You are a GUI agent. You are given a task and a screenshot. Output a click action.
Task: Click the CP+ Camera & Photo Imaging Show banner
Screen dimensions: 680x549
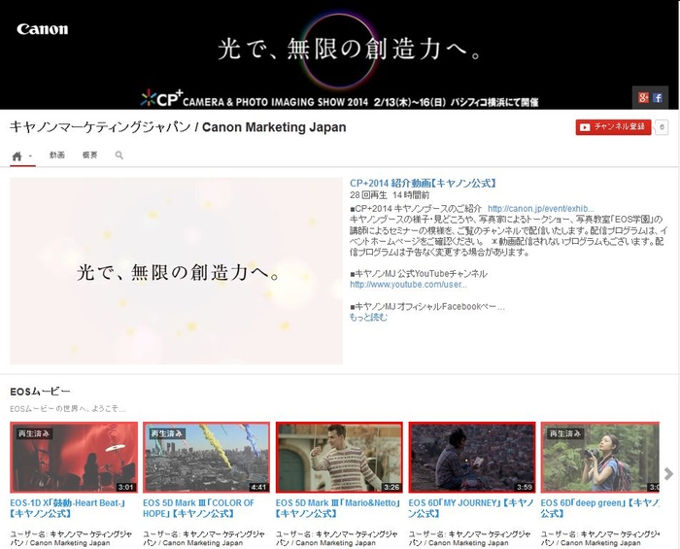pyautogui.click(x=340, y=100)
